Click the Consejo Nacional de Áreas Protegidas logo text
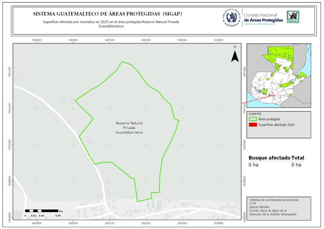The height and width of the screenshot is (229, 324). 264,18
